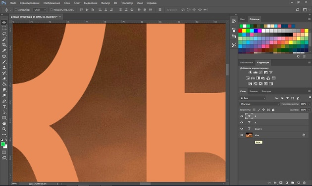Switch to the Библиотеки tab
312x186 pixels.
(x=246, y=63)
